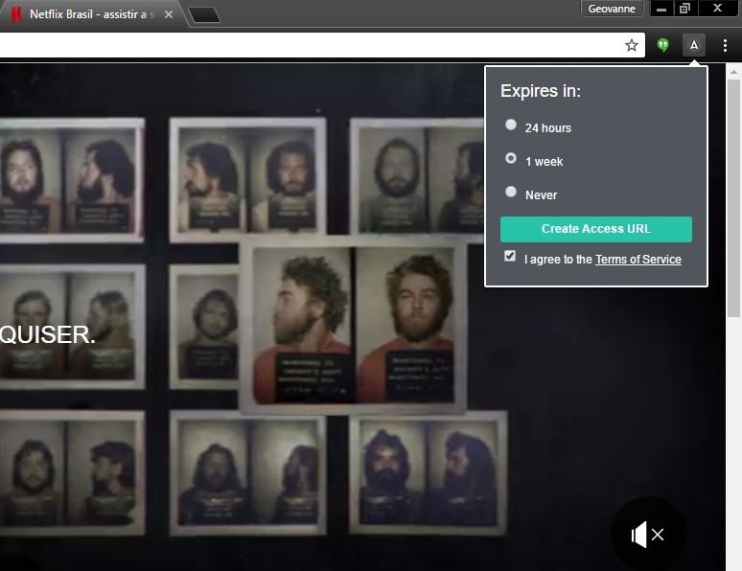Select the Never expiry option
742x571 pixels.
point(511,192)
